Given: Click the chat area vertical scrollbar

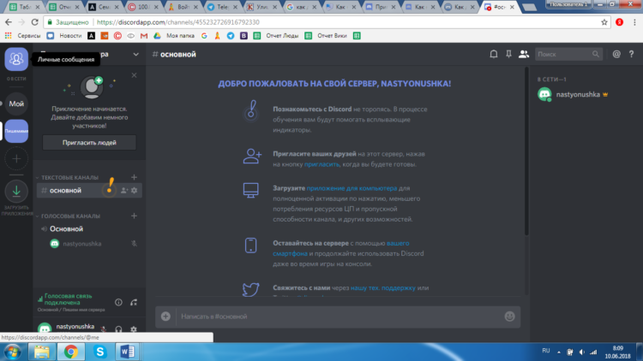Looking at the screenshot, I should (x=526, y=151).
